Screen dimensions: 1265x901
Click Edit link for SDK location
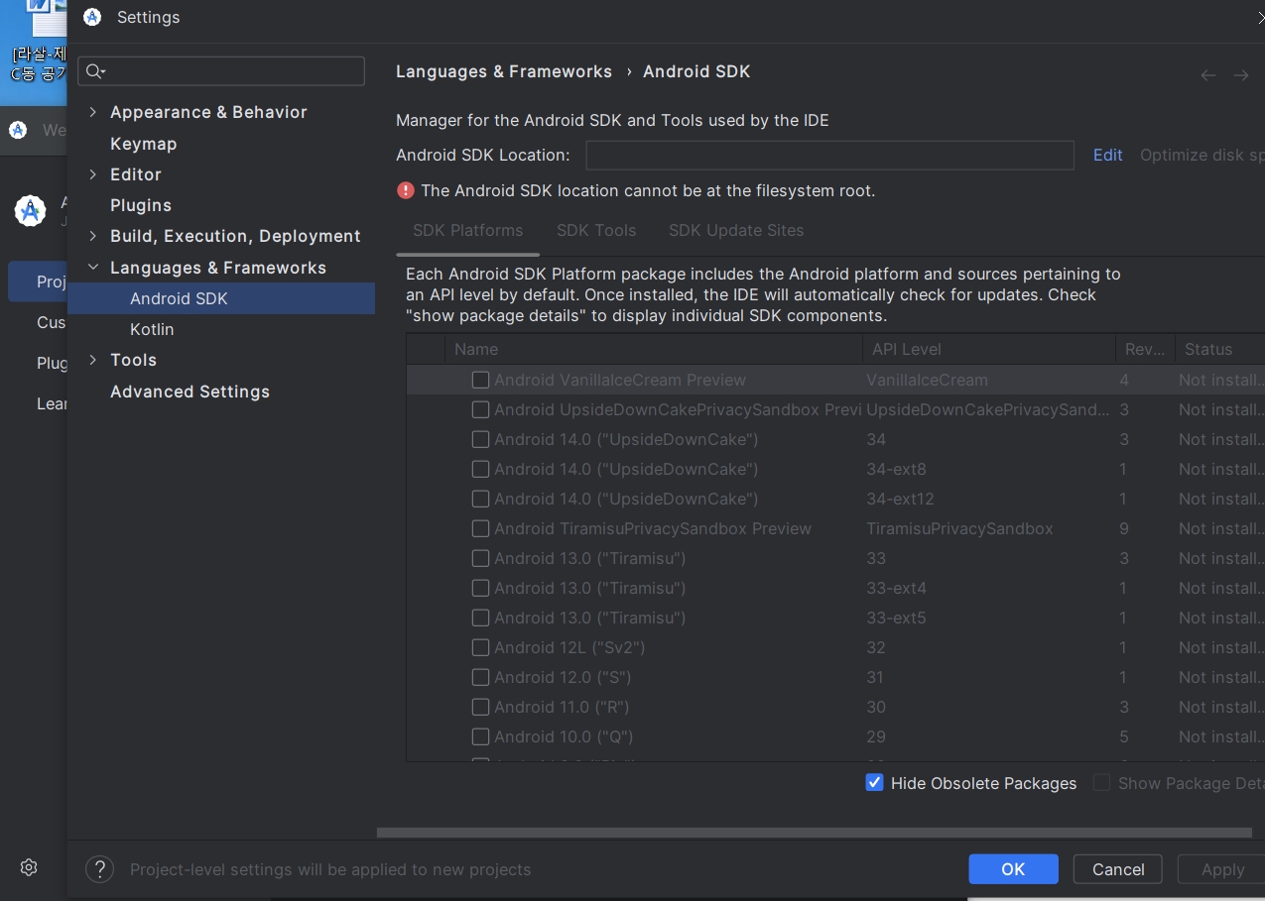tap(1107, 155)
